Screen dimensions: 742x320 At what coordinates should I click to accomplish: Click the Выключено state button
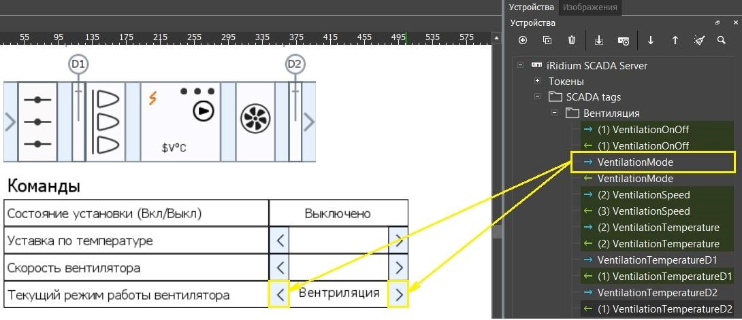pos(338,214)
